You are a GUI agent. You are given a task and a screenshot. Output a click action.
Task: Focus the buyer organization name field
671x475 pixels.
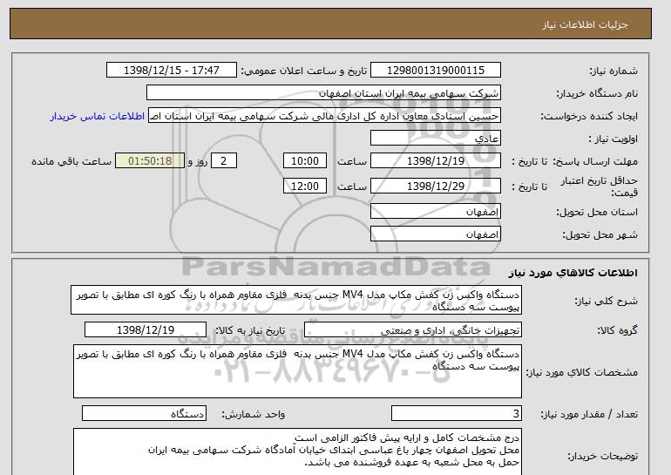323,93
